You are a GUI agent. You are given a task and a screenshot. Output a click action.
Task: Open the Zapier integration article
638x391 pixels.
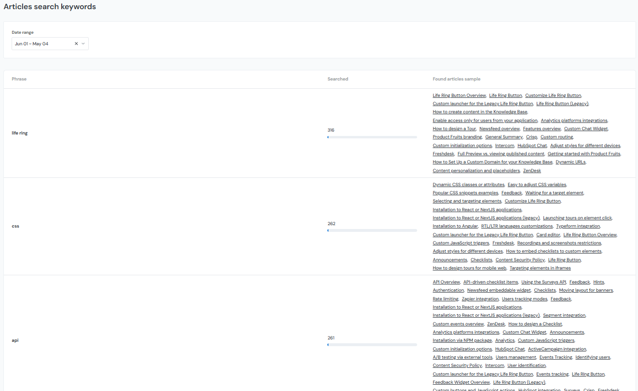[480, 298]
